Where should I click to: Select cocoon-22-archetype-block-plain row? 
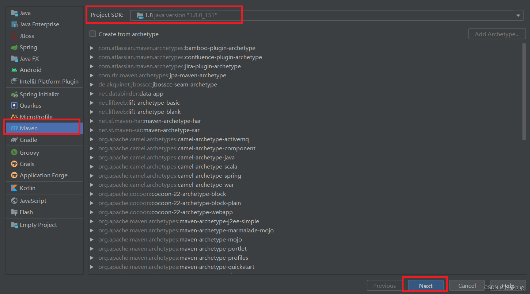tap(305, 203)
